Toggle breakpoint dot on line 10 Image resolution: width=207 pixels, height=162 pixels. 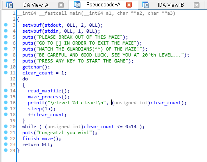(6, 66)
